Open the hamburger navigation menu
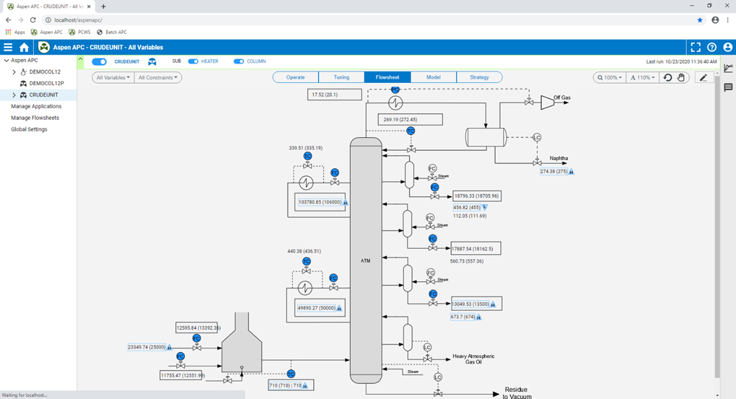Viewport: 736px width, 399px height. pos(8,47)
